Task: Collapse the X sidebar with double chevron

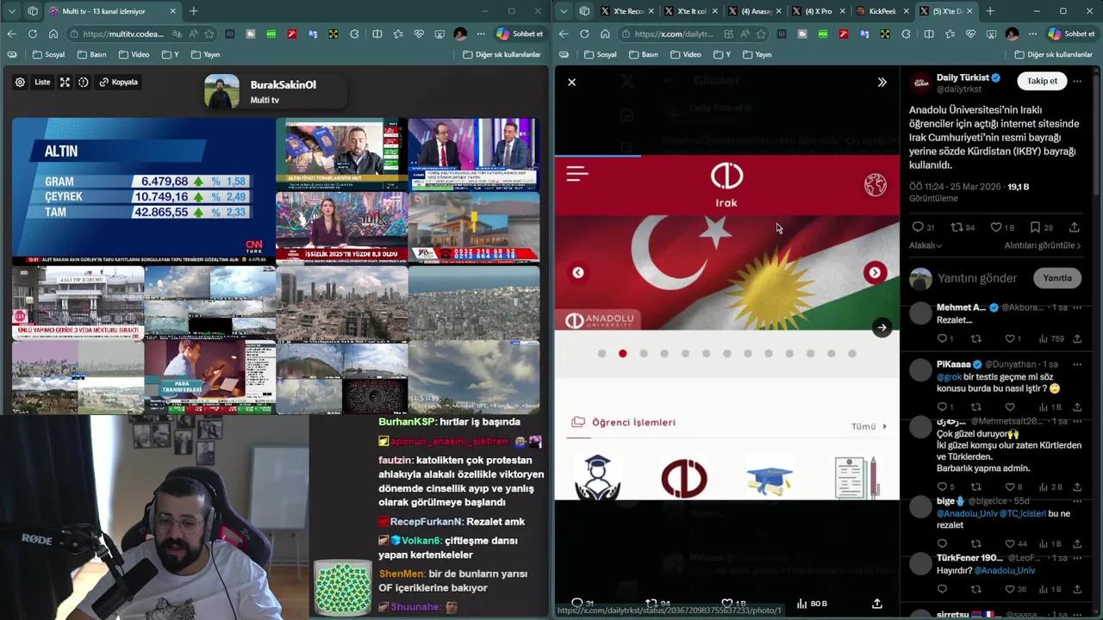Action: pos(882,82)
